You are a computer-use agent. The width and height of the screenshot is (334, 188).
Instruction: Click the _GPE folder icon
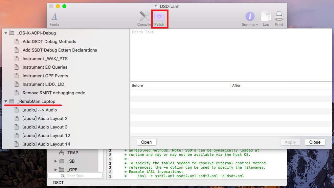pos(61,170)
